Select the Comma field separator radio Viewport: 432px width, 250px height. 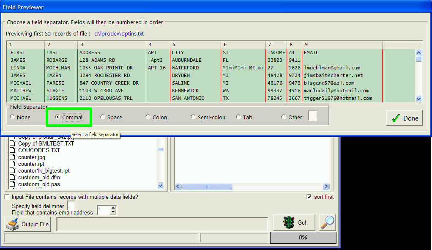(x=57, y=117)
